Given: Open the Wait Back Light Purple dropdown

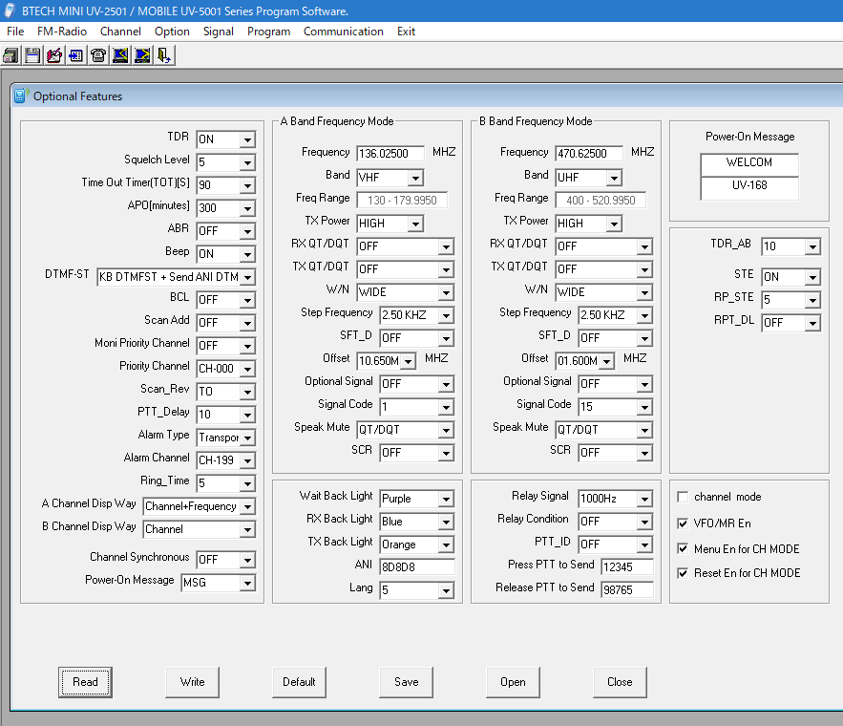Looking at the screenshot, I should pos(446,499).
